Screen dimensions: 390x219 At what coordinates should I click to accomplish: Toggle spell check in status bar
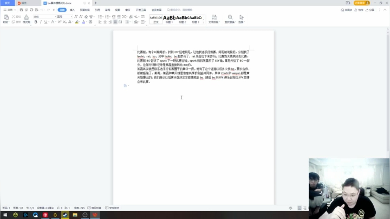click(94, 208)
